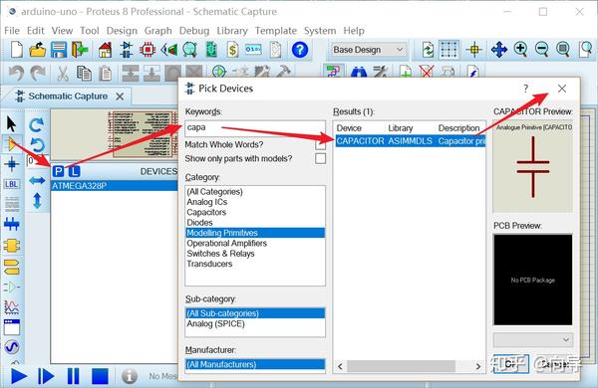This screenshot has width=598, height=388.
Task: Click the schematic overview thumbnail
Action: (115, 134)
